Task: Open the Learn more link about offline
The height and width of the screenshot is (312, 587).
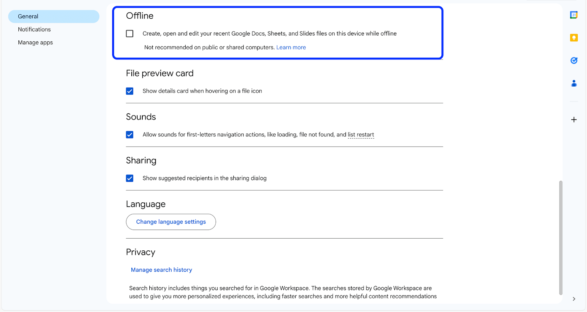Action: (x=291, y=47)
